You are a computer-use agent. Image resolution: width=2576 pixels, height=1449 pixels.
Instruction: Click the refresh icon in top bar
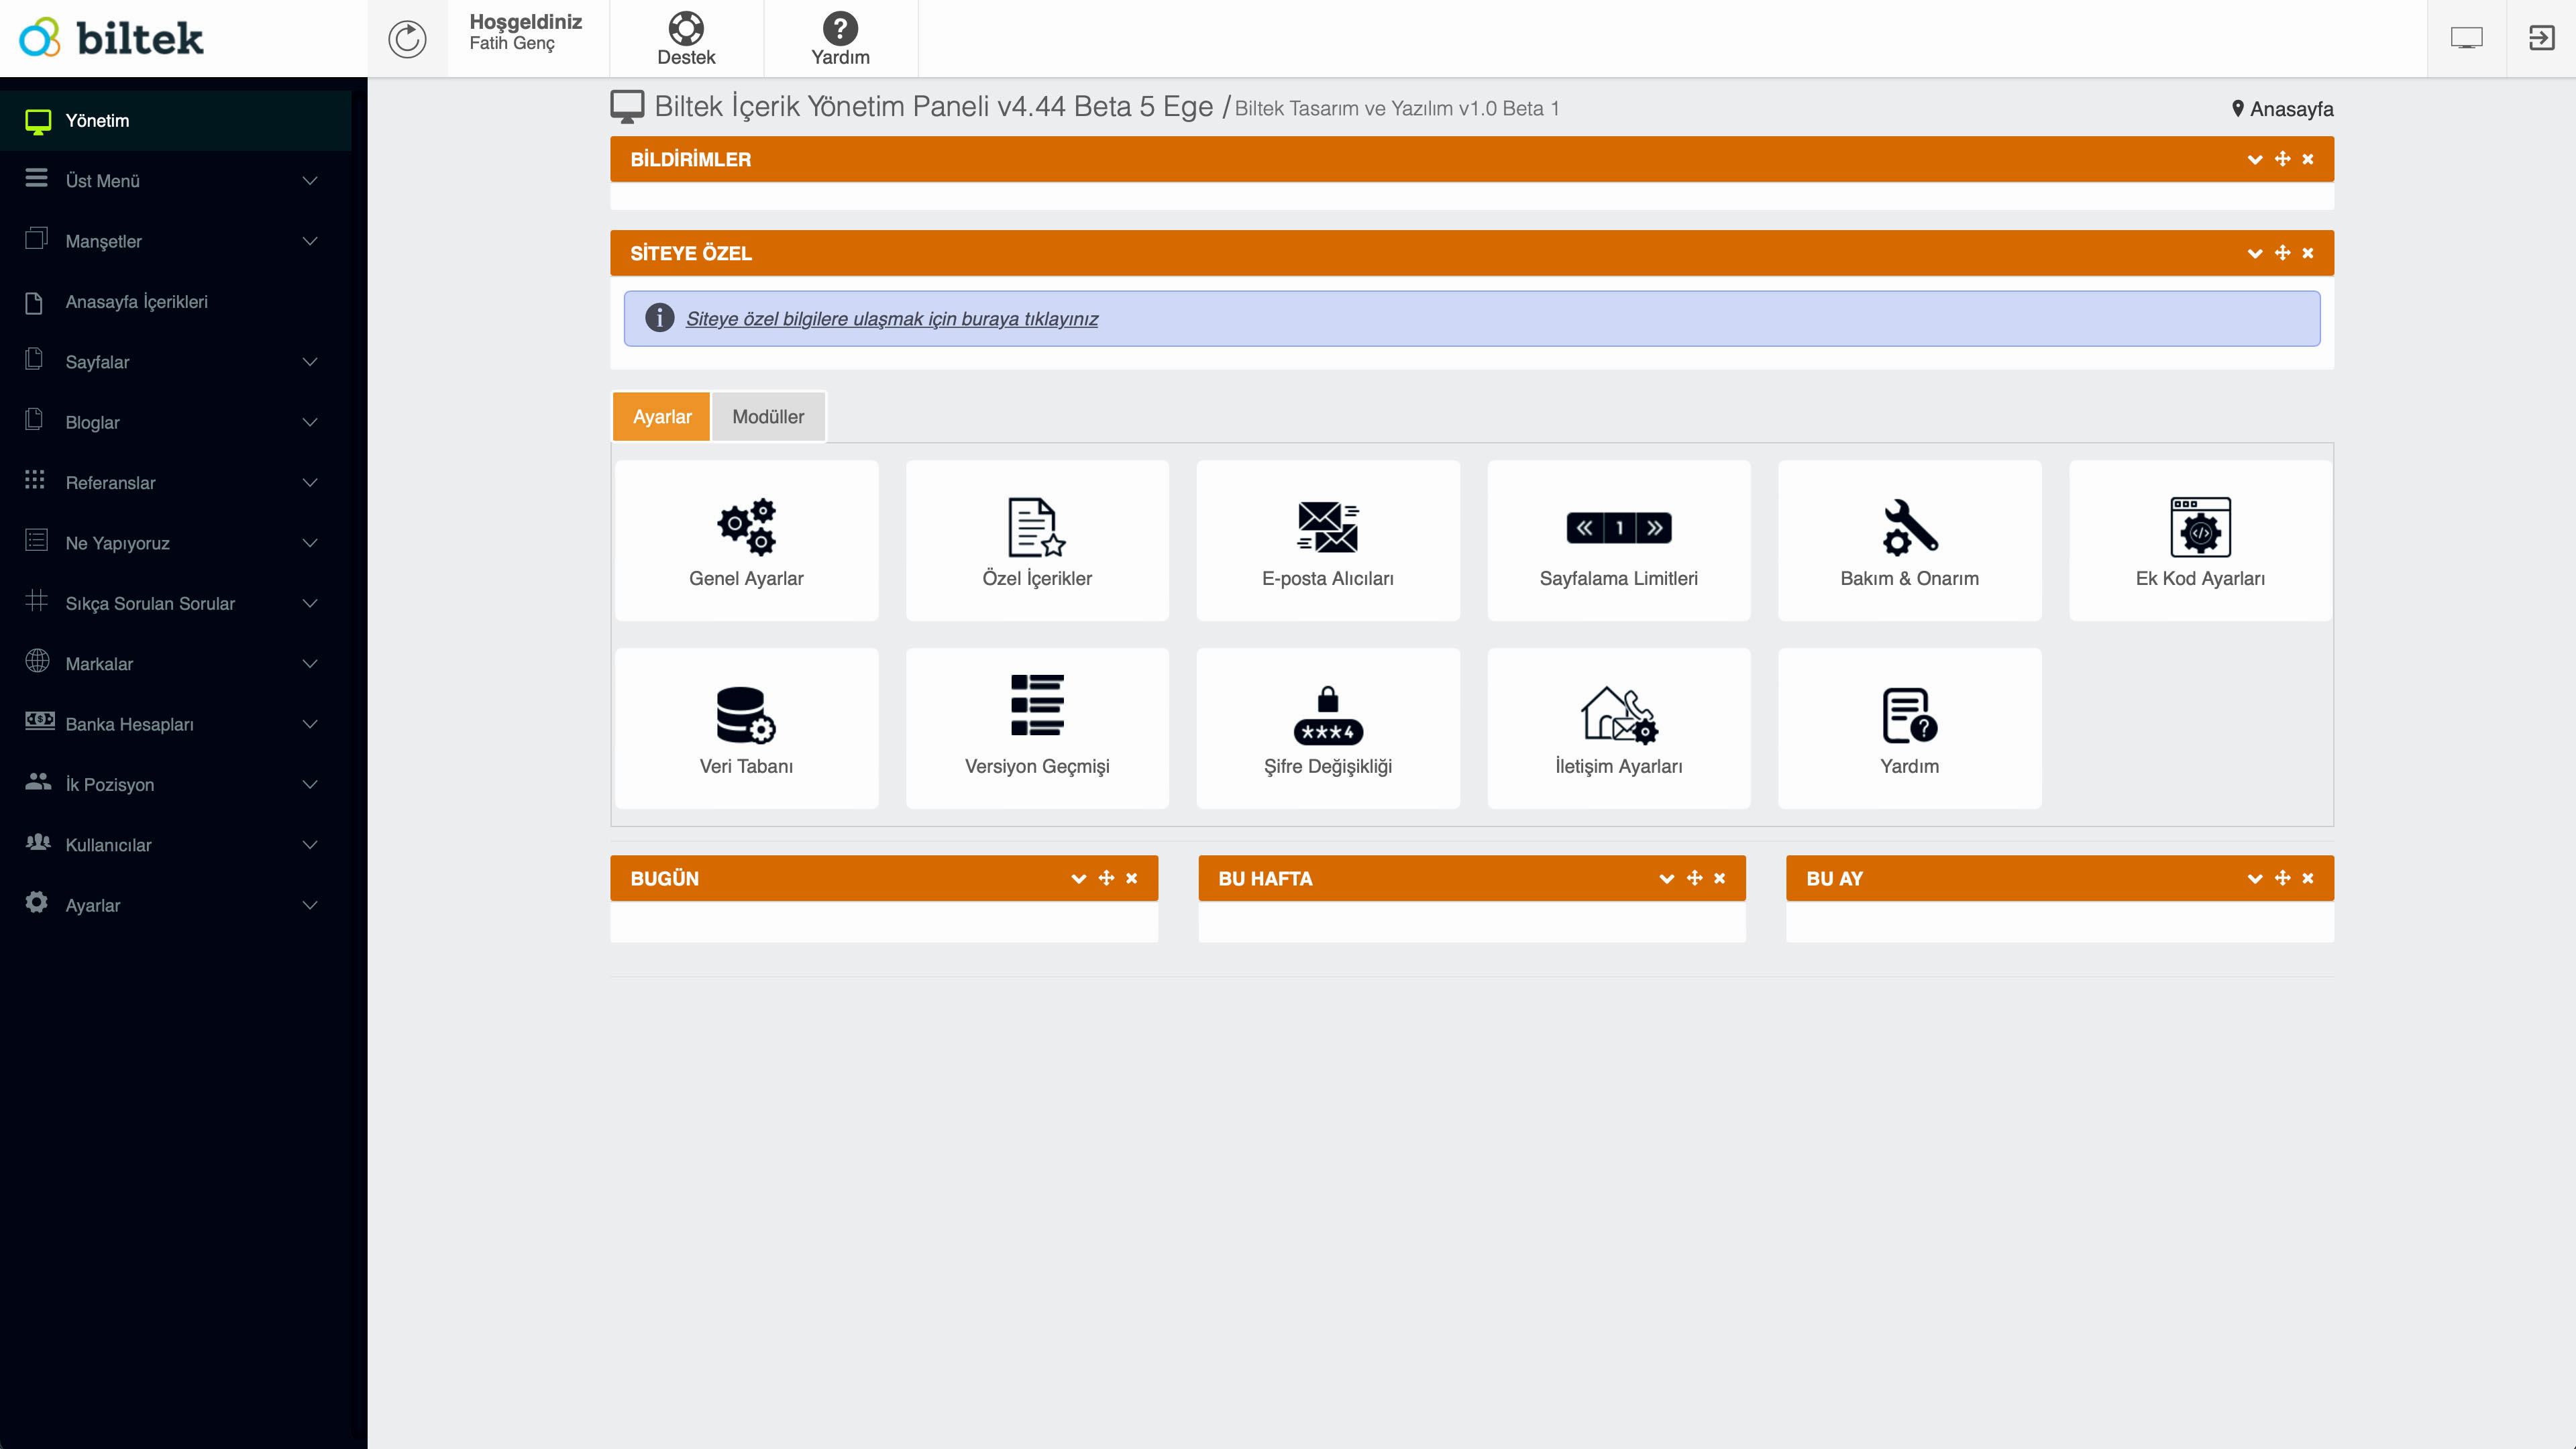[407, 39]
